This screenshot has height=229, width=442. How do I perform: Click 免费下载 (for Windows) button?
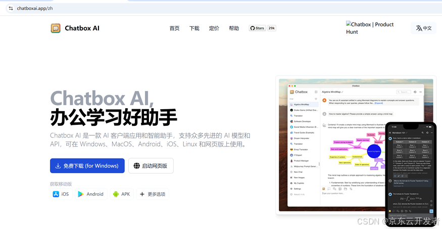[87, 166]
